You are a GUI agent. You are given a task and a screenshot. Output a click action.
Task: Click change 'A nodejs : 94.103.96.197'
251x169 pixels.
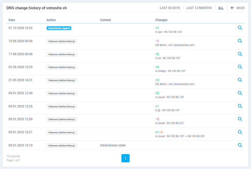[x=170, y=71]
